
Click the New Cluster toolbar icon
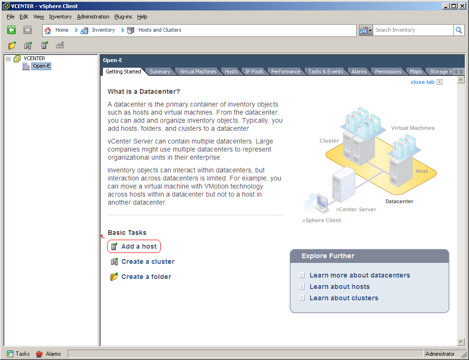pos(28,45)
